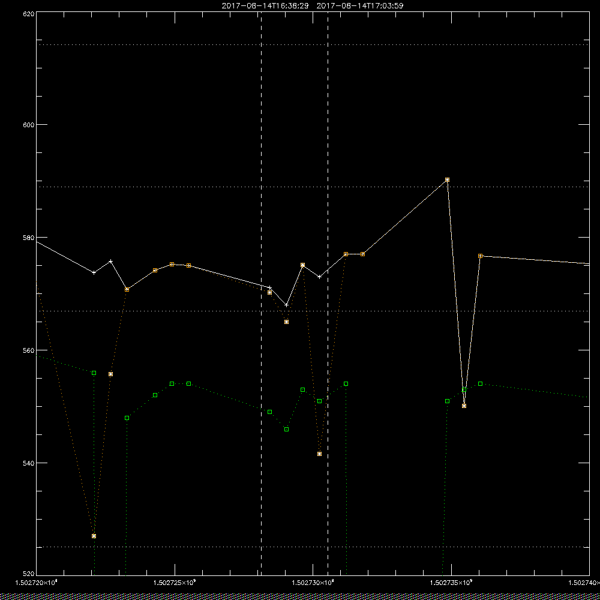Pick the orange marker at the 550 dip
600x600 pixels.
(464, 406)
